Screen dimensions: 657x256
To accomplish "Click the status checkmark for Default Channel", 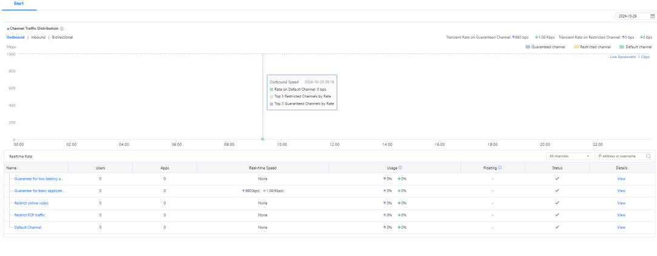I will (x=557, y=227).
